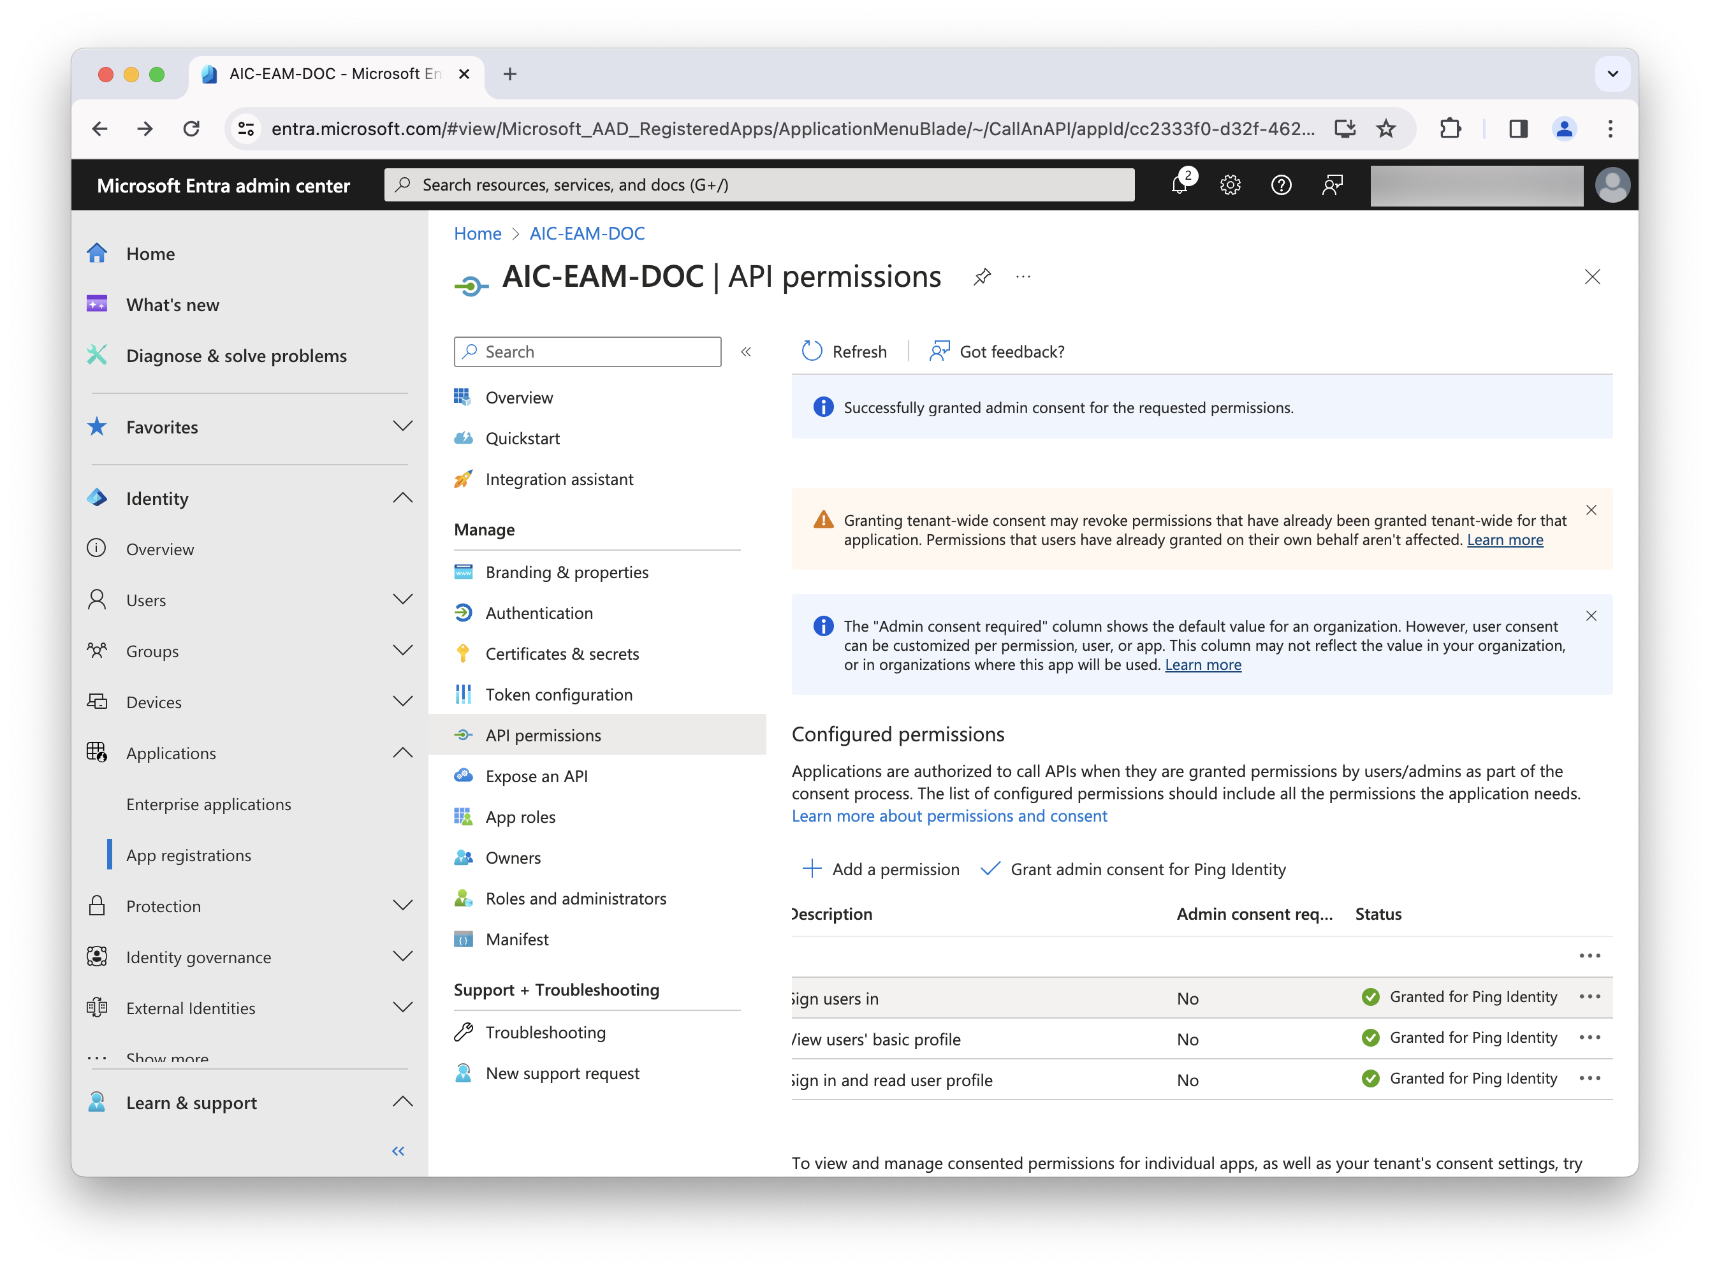Open Learn more about permissions and consent
Screen dimensions: 1710x1271
click(949, 815)
